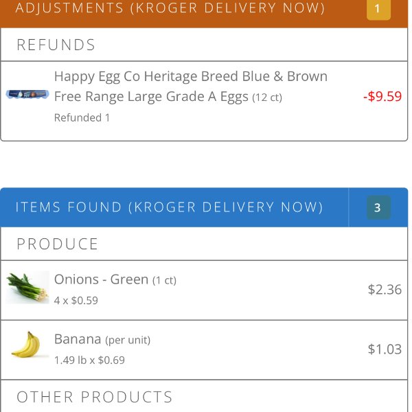
Task: Click the $1.03 banana price
Action: [x=385, y=349]
